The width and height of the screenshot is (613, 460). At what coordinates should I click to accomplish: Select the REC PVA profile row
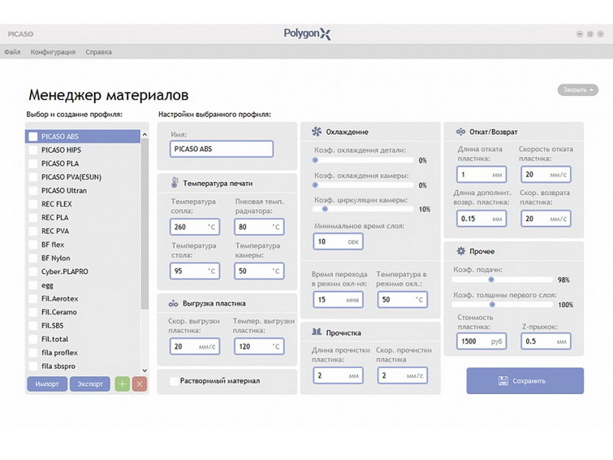(x=83, y=231)
